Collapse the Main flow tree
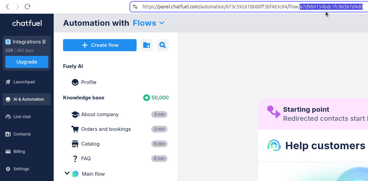Screen dimensions: 368x181 coord(67,173)
